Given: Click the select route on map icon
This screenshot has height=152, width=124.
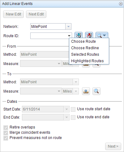Looking at the screenshot, I should pyautogui.click(x=79, y=35).
